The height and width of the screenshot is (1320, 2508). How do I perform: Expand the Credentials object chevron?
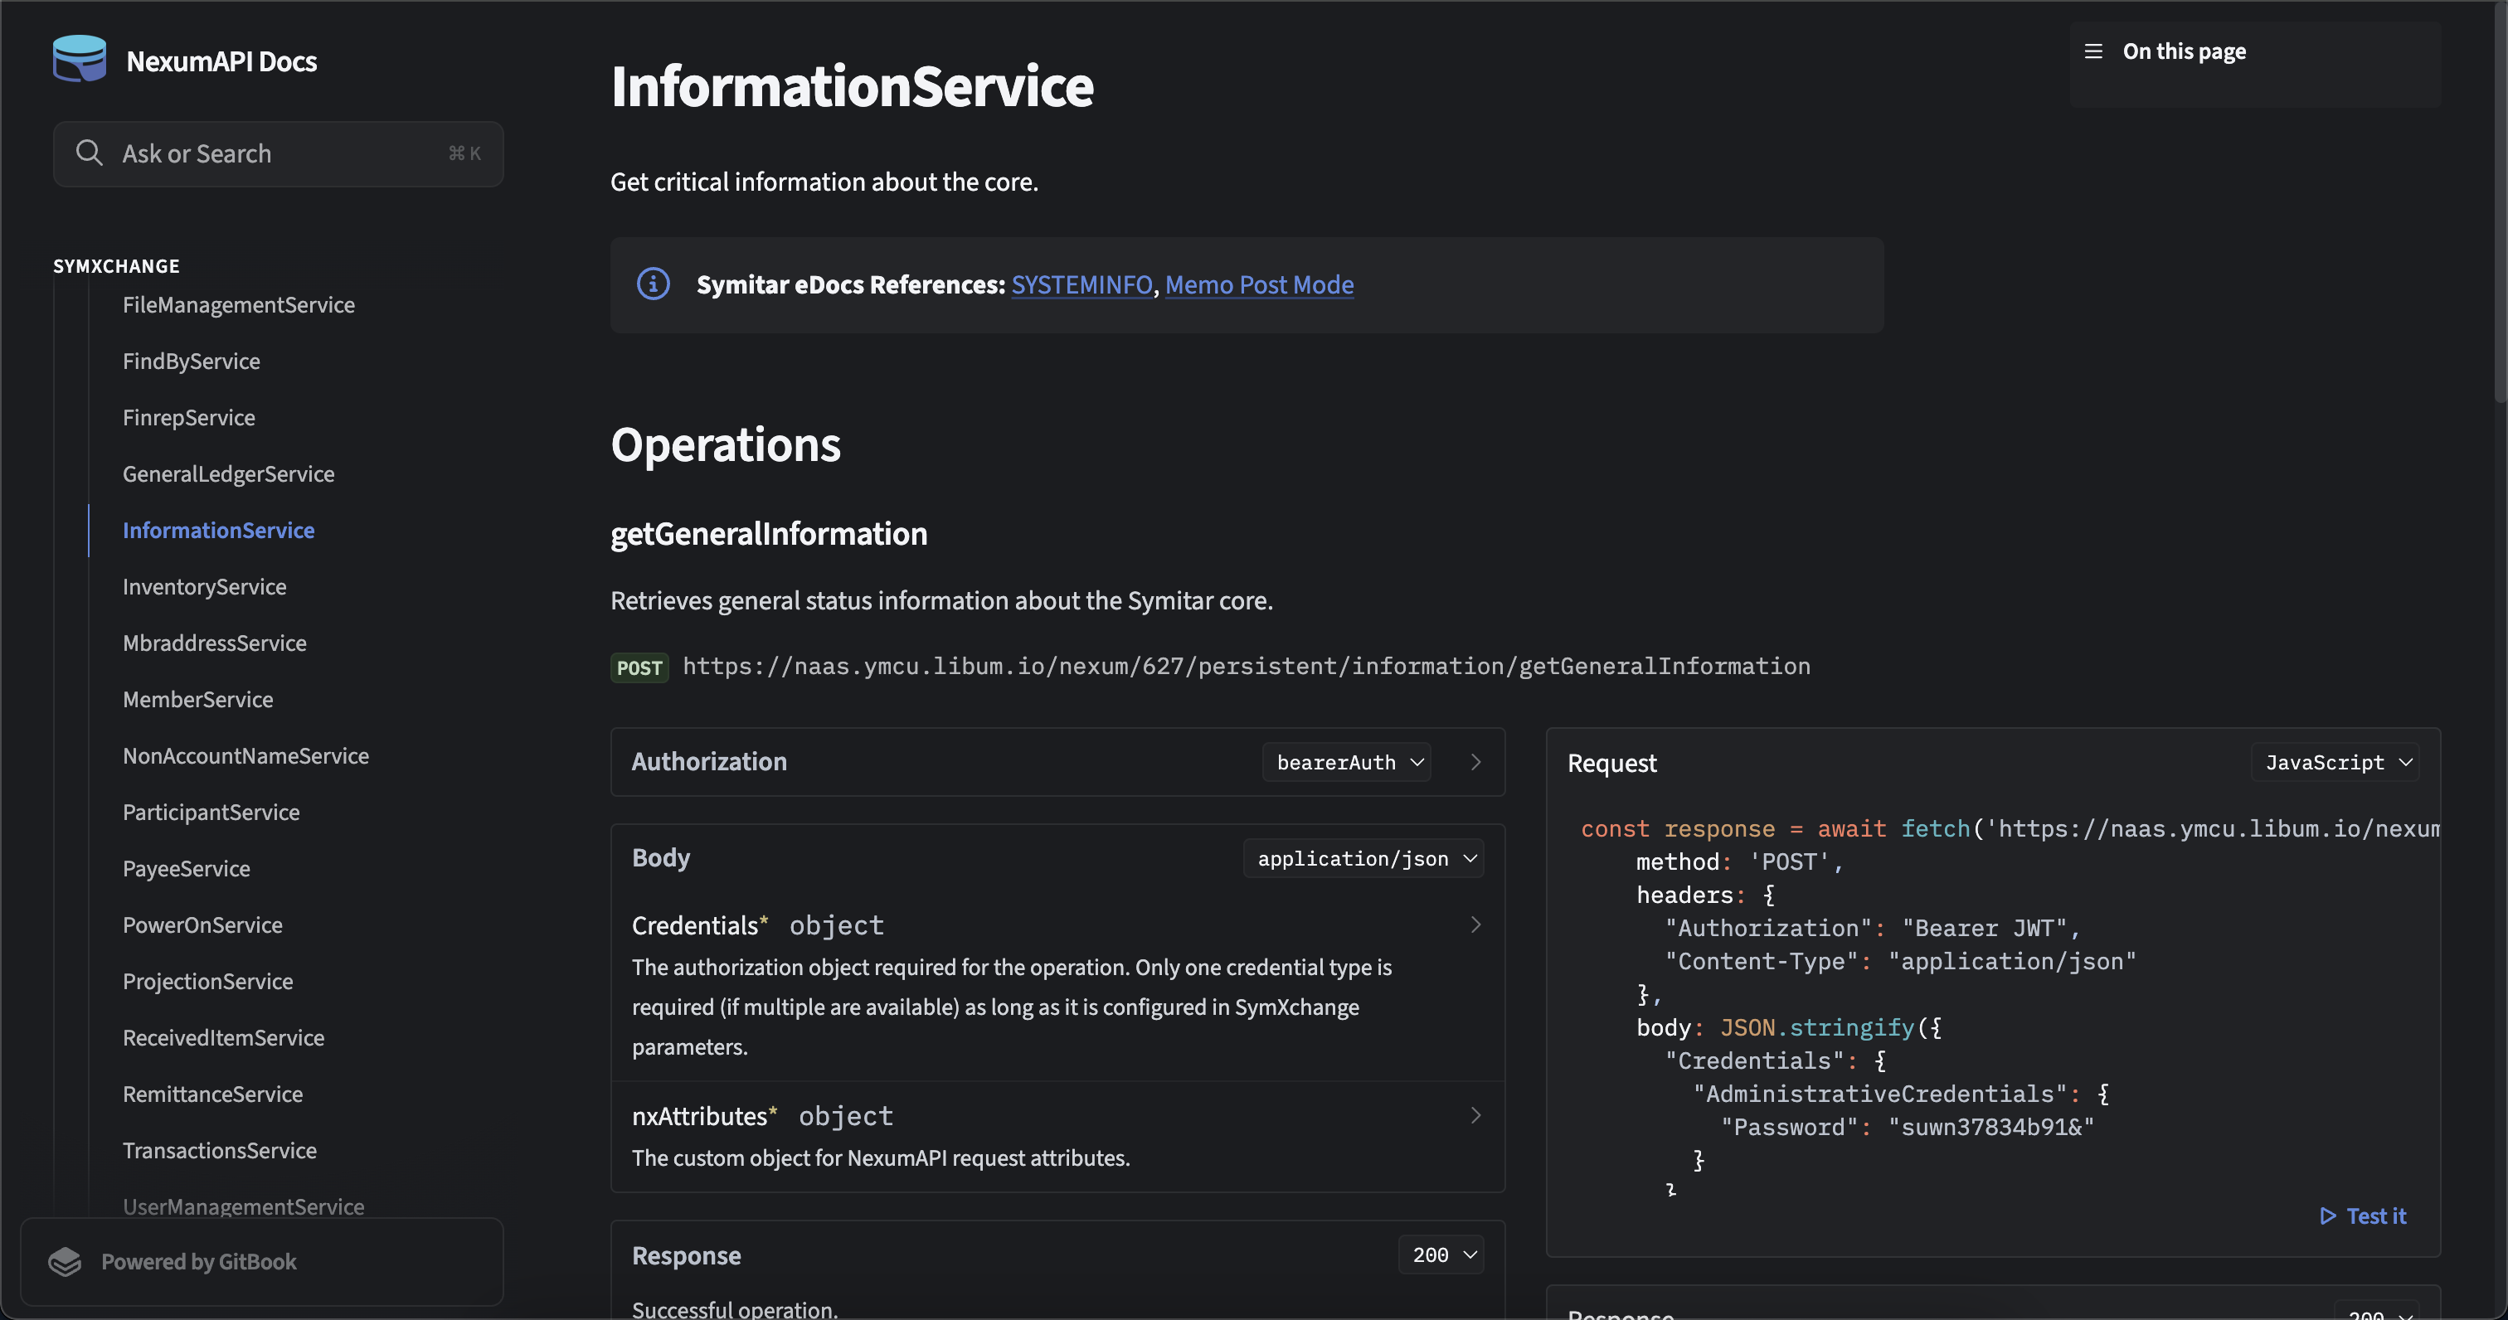click(1475, 924)
